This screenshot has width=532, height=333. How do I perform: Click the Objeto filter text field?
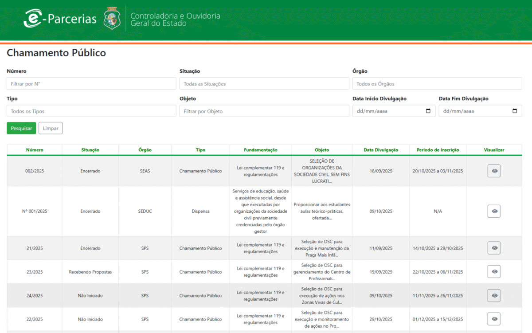(264, 111)
